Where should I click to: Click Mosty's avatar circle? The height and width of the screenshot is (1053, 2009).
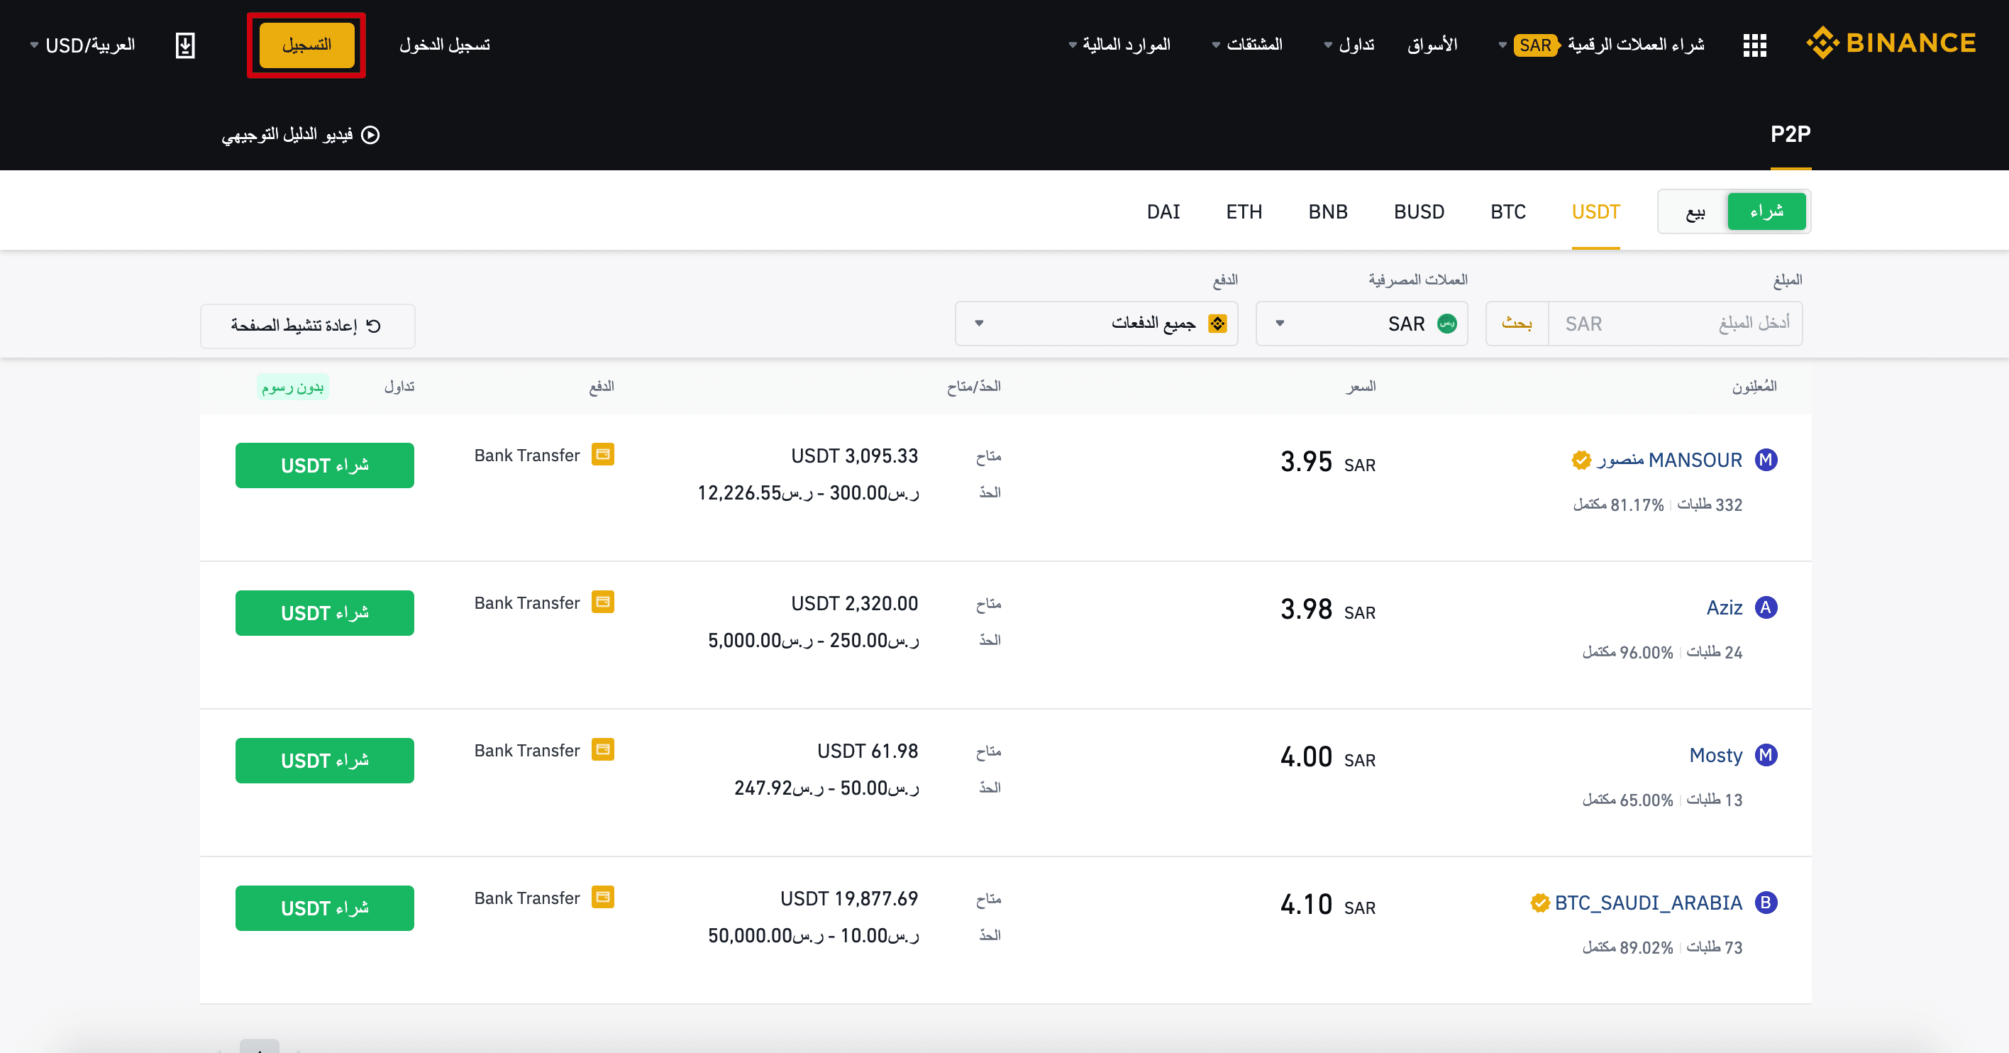coord(1766,755)
